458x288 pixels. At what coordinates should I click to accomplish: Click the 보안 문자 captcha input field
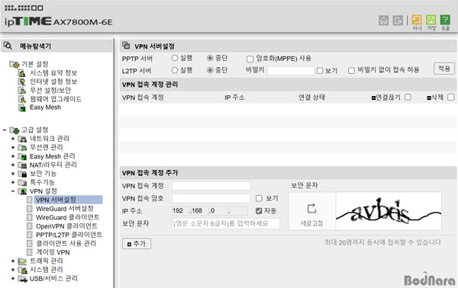coord(226,223)
